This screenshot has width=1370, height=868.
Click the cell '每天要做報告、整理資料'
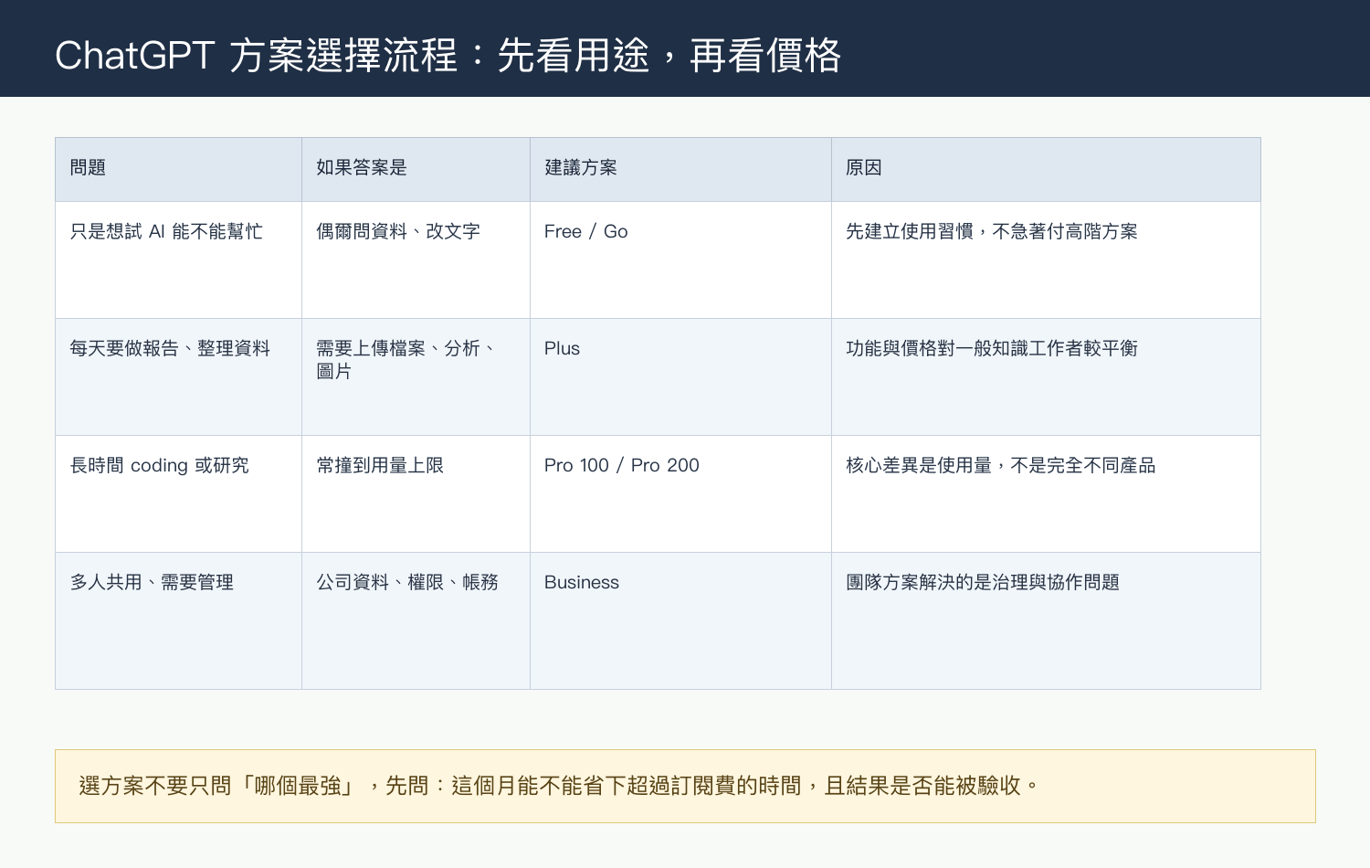pos(178,376)
